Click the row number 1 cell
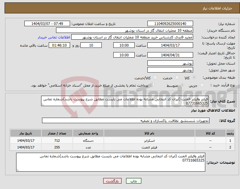The image size is (240, 189). 230,141
